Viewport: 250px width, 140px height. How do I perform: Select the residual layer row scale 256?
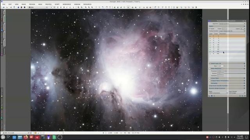pyautogui.click(x=227, y=54)
